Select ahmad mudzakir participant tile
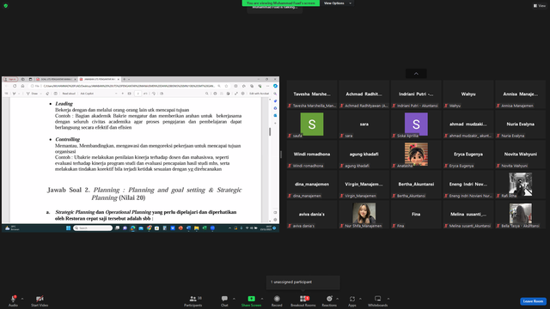Viewport: 550px width, 309px height. (x=467, y=124)
